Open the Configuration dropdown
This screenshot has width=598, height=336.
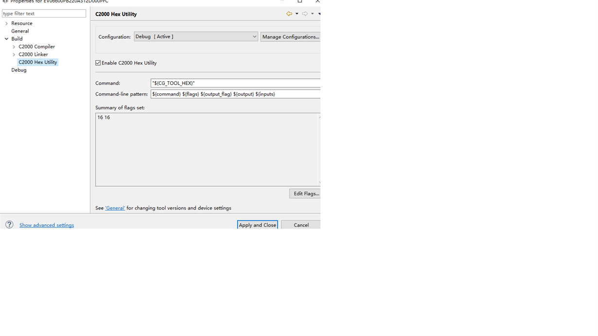(x=196, y=36)
